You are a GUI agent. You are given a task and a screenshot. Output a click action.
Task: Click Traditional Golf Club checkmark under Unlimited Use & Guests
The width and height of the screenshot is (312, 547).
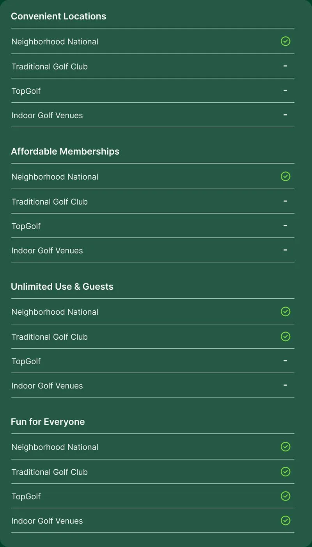(285, 336)
